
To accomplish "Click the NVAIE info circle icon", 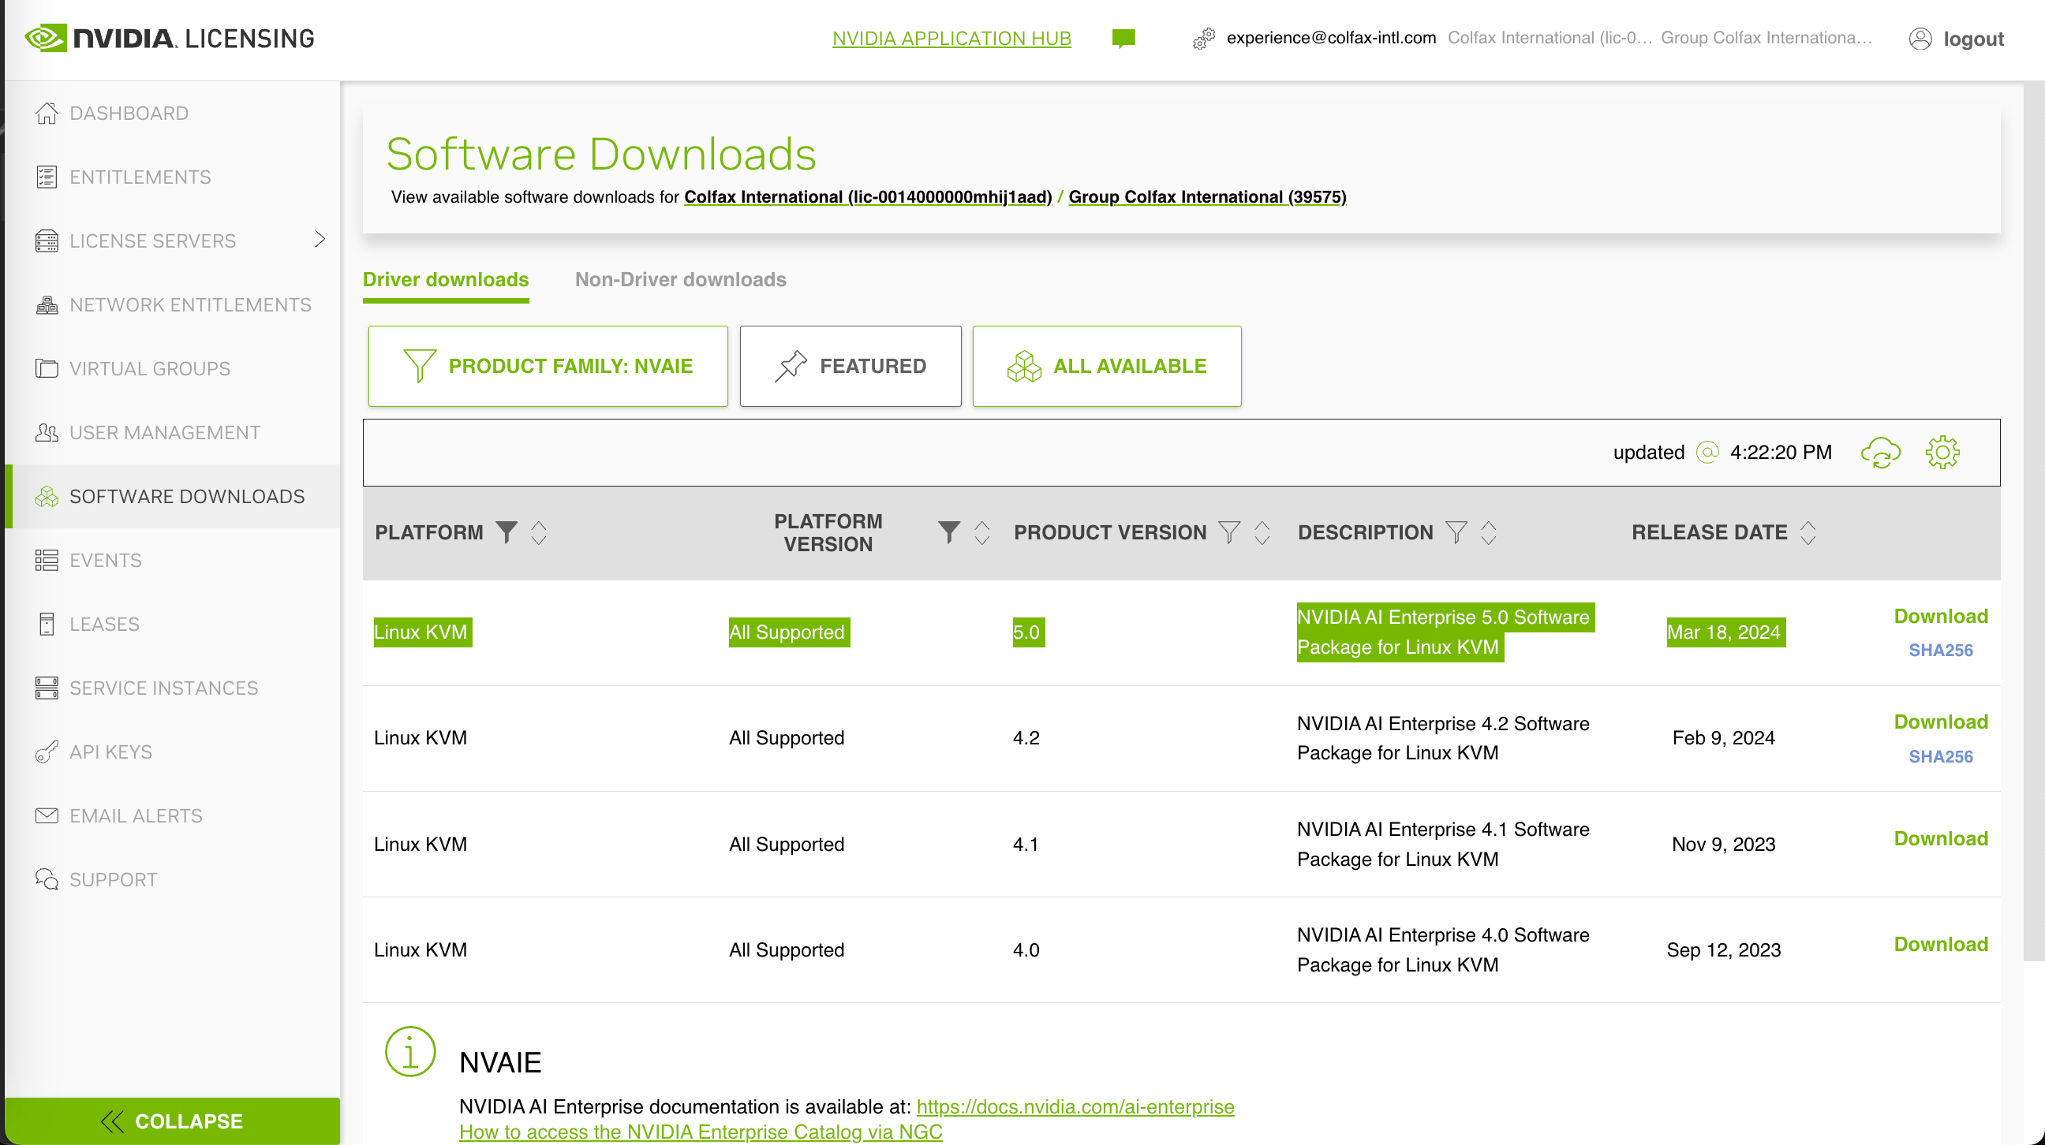I will coord(410,1051).
